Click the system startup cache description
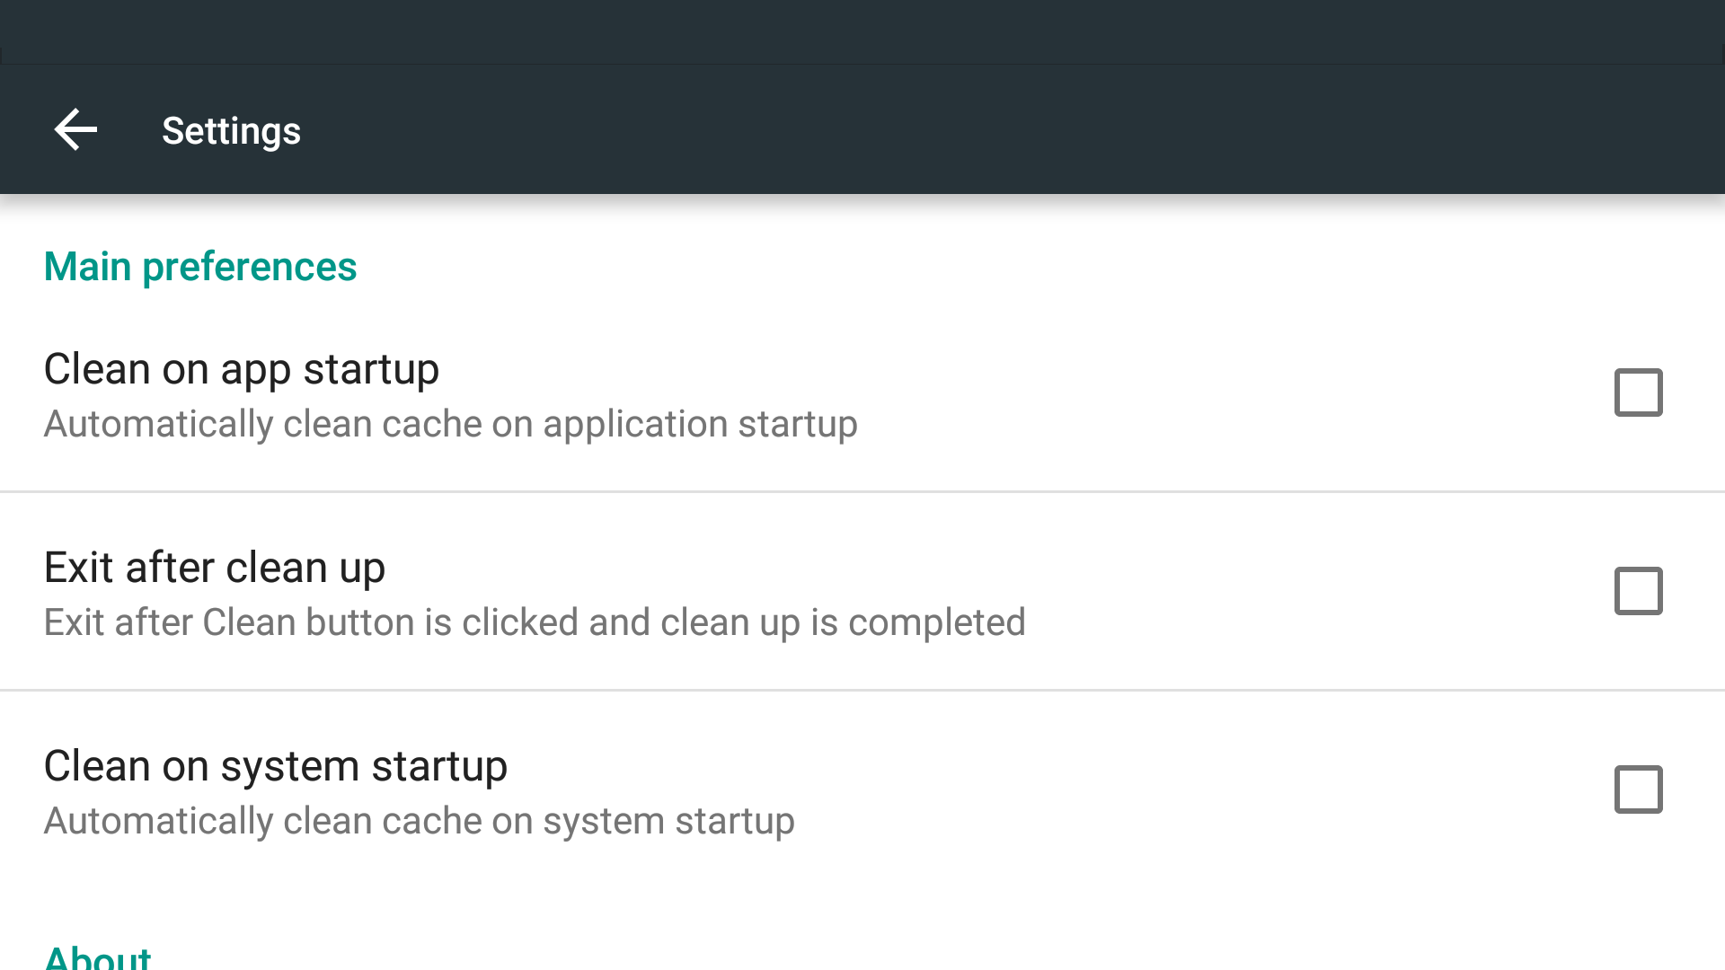1725x970 pixels. pos(419,820)
